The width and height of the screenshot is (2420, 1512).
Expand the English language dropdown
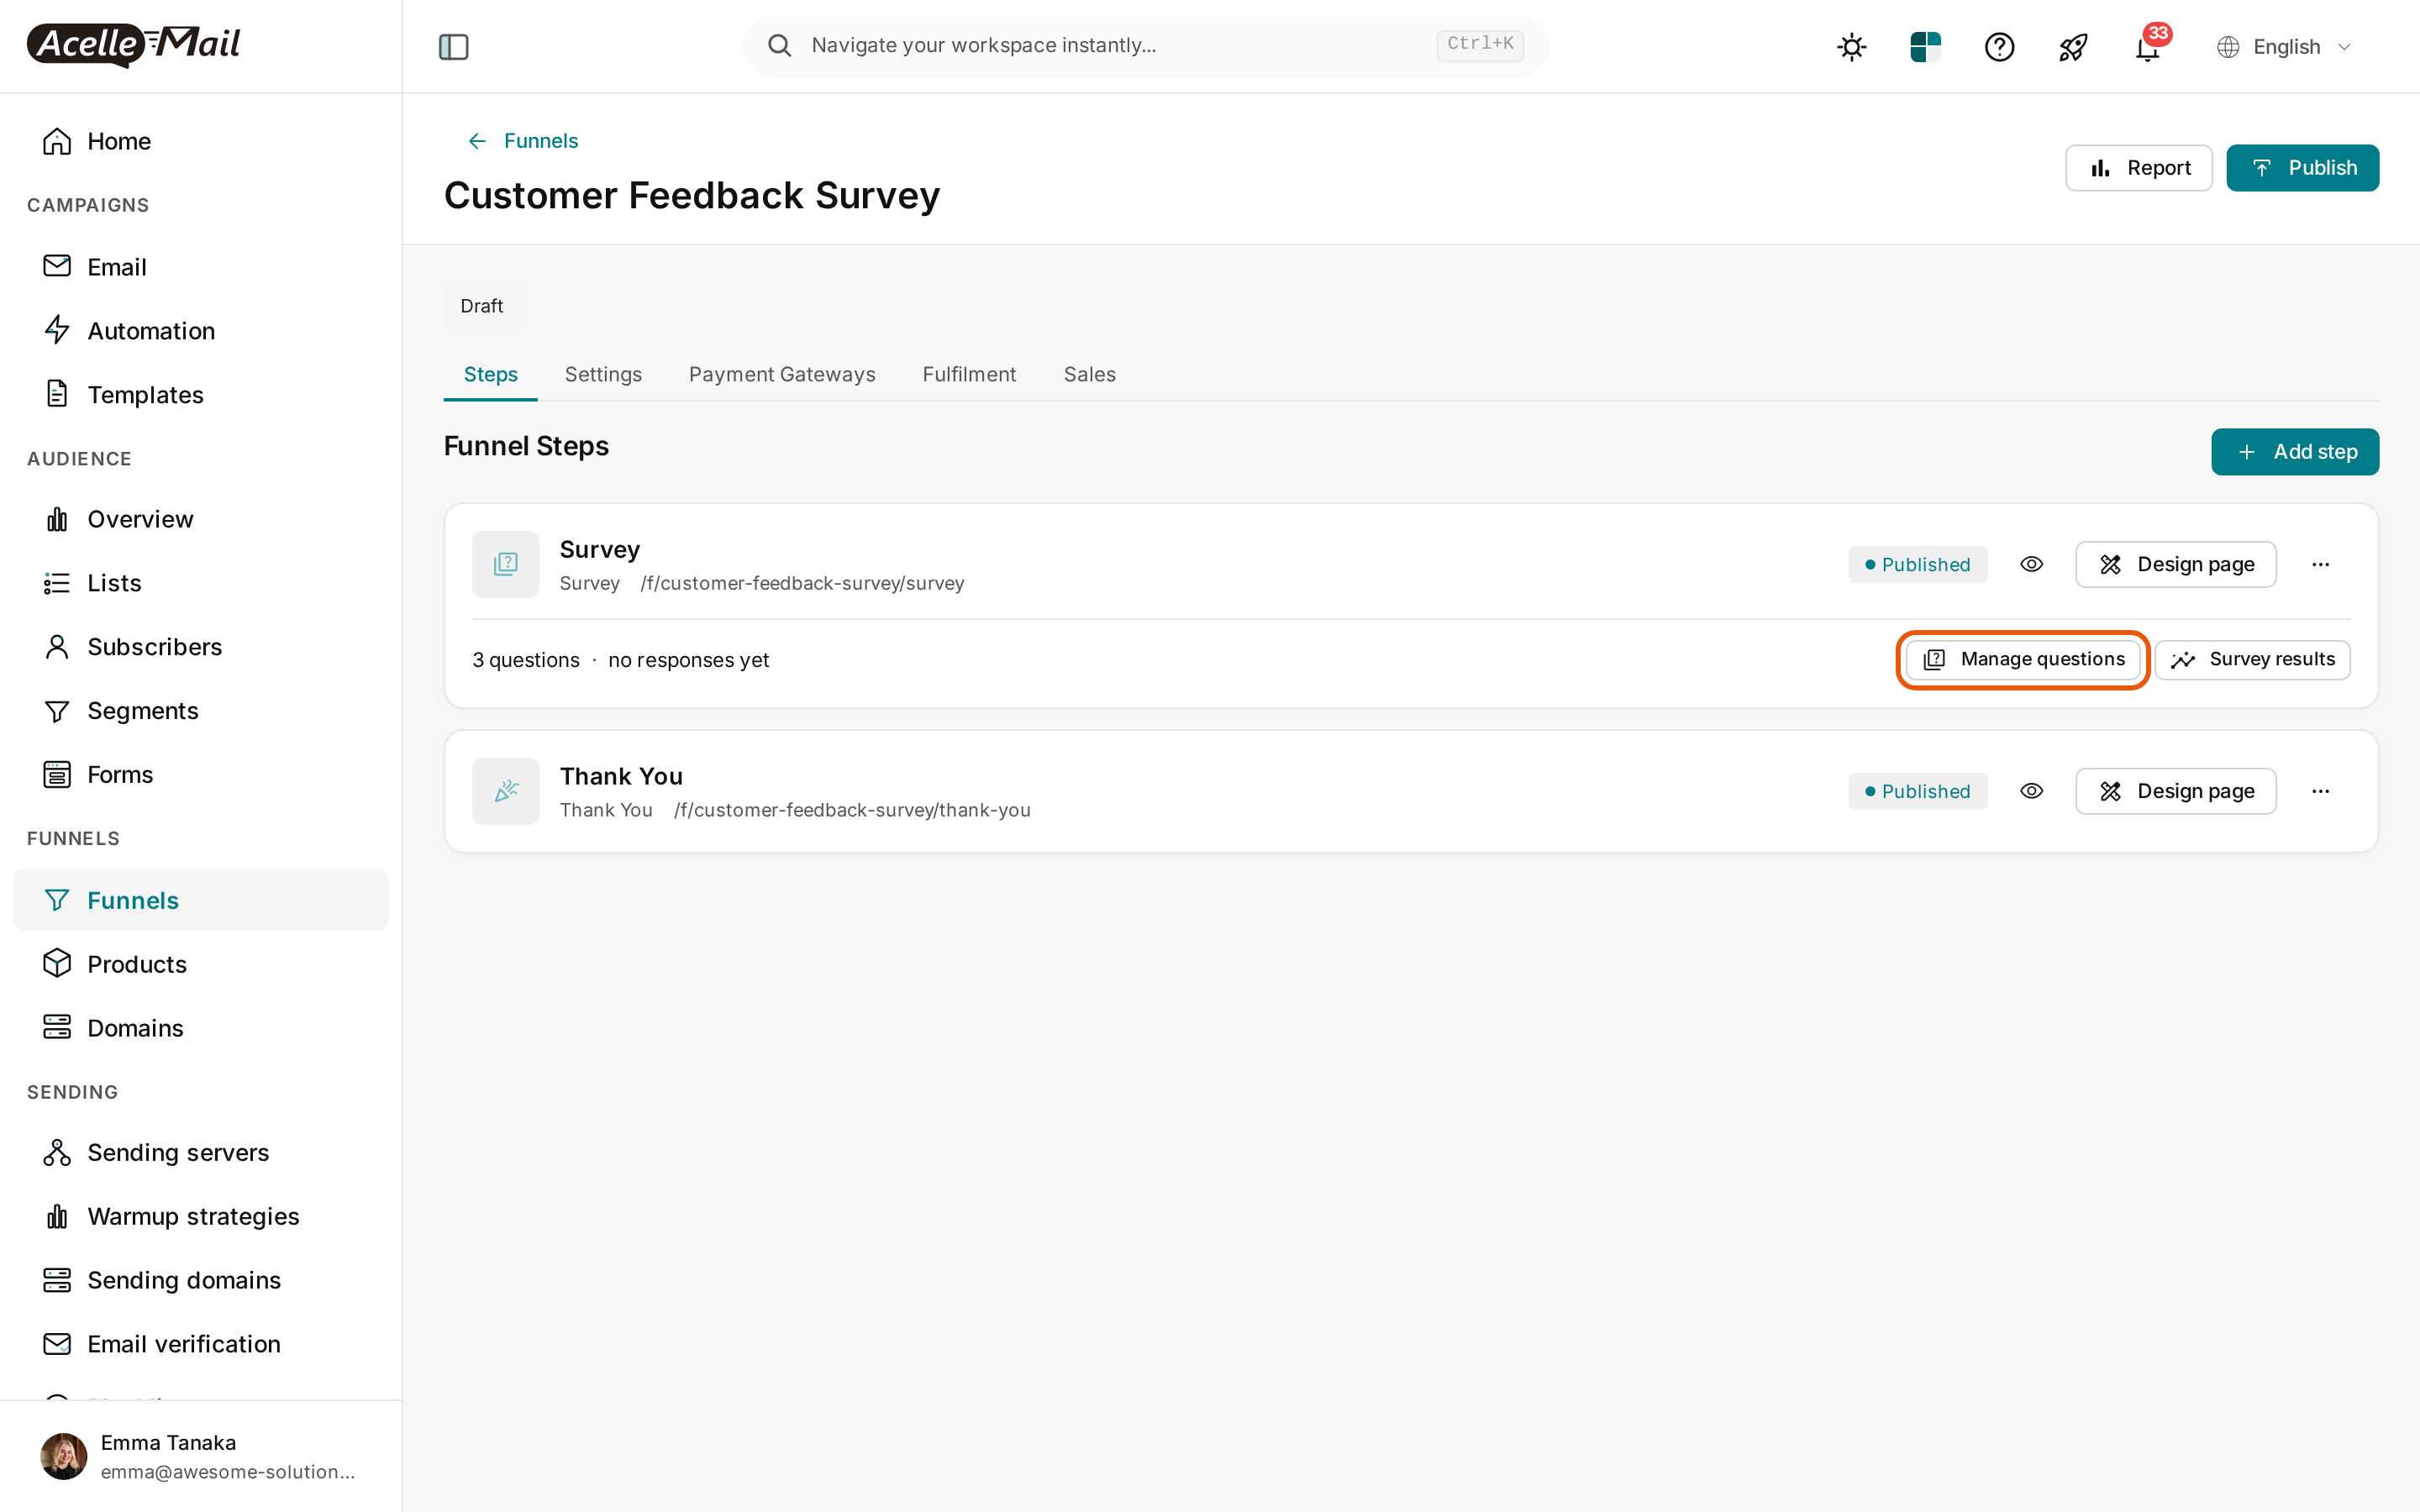2284,46
